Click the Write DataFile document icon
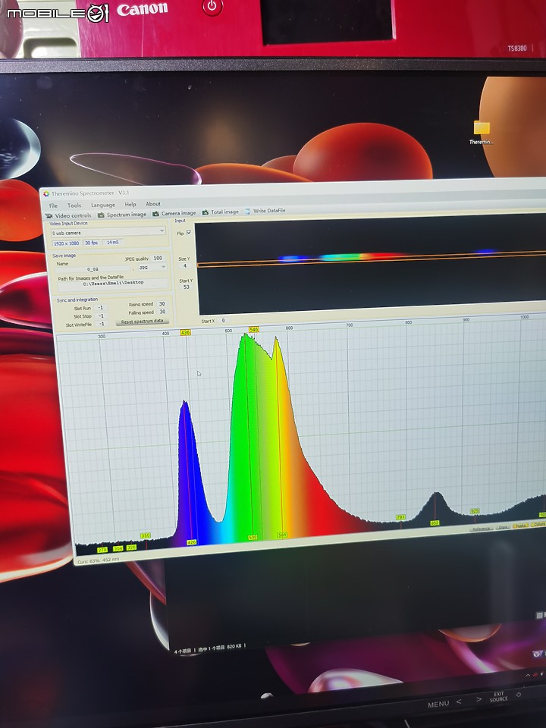Viewport: 546px width, 728px height. [x=247, y=212]
